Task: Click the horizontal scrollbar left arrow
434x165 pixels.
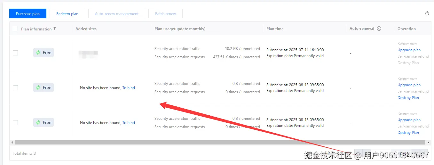Action: (x=12, y=142)
